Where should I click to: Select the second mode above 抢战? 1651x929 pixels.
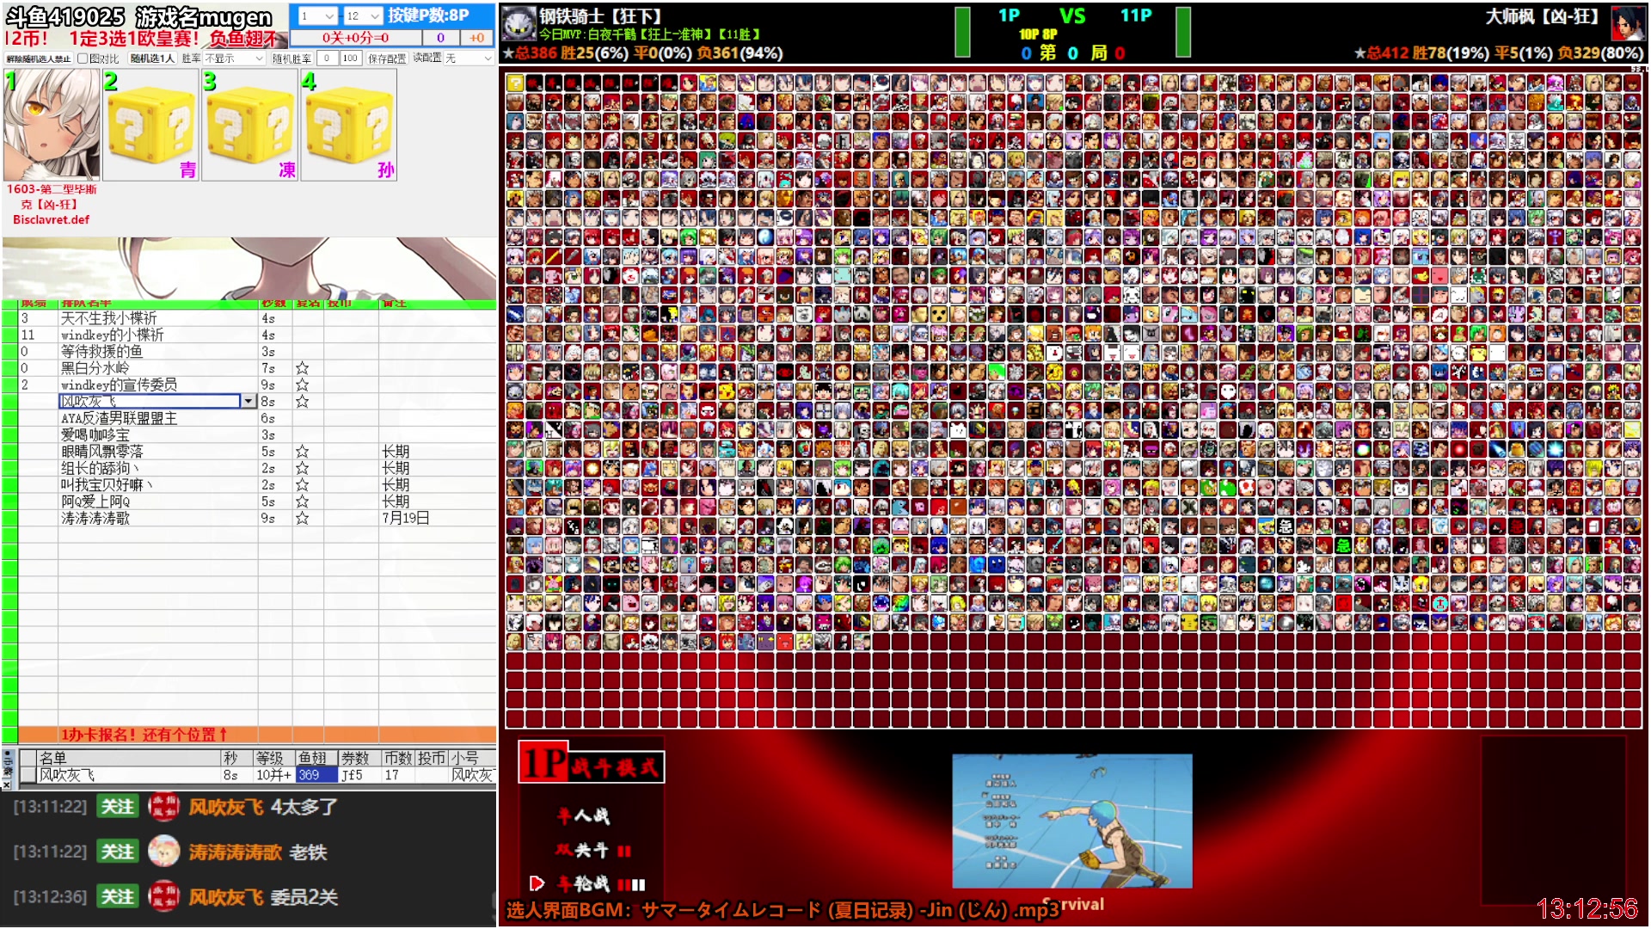(x=593, y=850)
